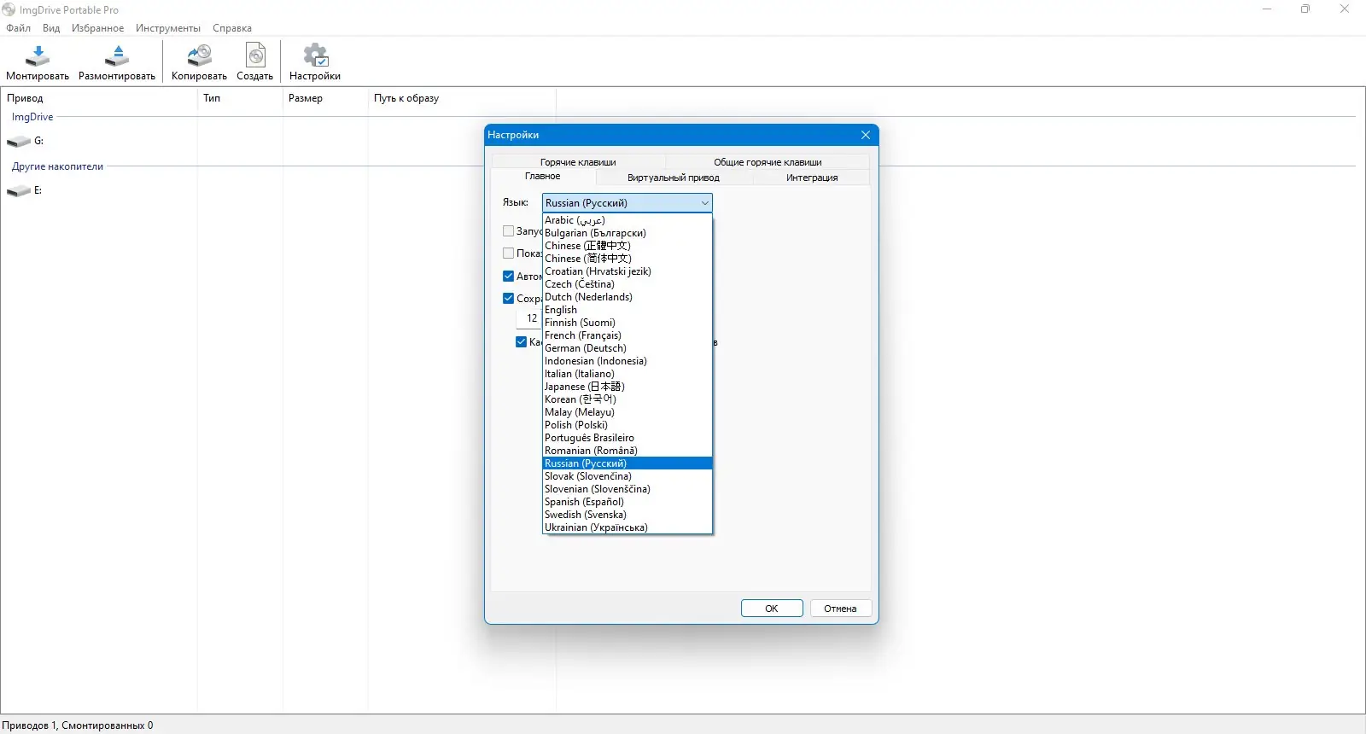
Task: Open the Вид menu
Action: point(51,28)
